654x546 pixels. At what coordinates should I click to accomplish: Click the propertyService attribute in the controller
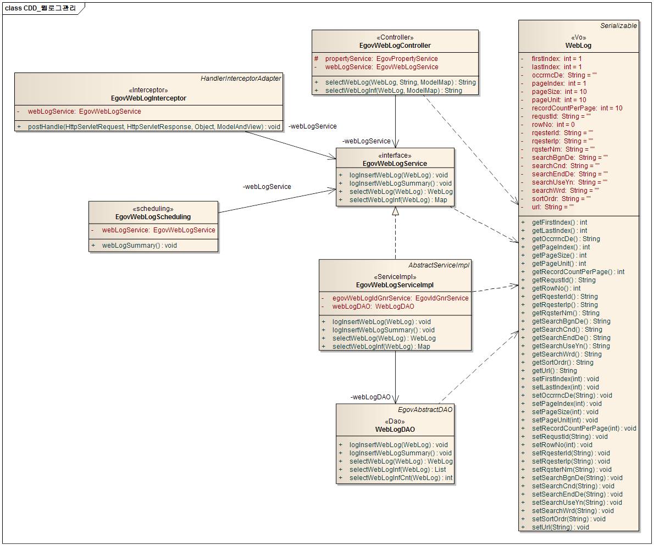(381, 59)
